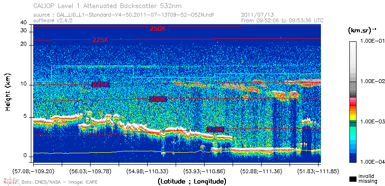Click the coordinate label '(52.88;-111.36)'
The height and width of the screenshot is (186, 385).
[x=261, y=171]
